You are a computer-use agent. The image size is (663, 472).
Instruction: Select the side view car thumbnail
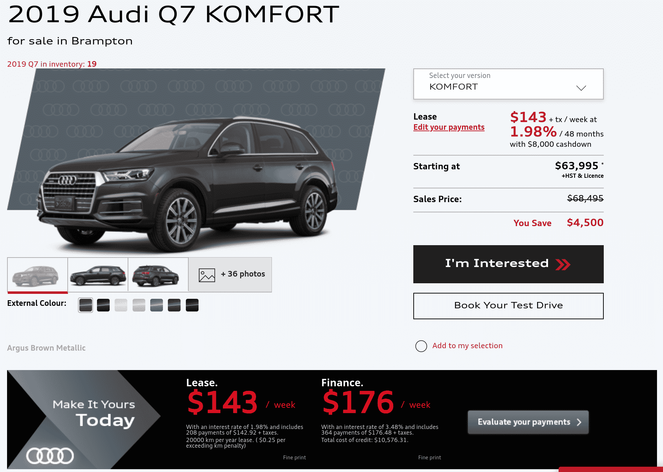[98, 275]
